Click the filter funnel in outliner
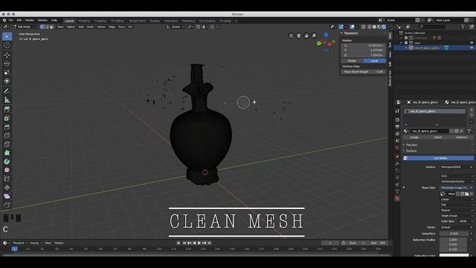This screenshot has width=476, height=268. point(463,27)
